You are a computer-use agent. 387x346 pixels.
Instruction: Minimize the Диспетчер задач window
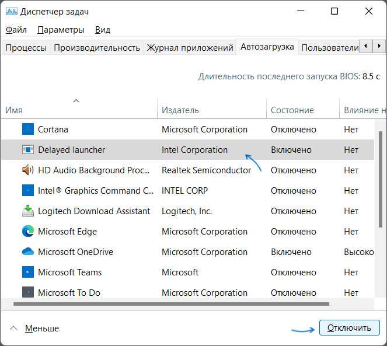[x=301, y=11]
